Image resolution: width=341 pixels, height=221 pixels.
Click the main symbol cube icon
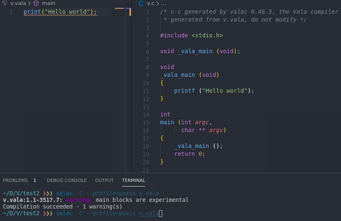pyautogui.click(x=36, y=3)
